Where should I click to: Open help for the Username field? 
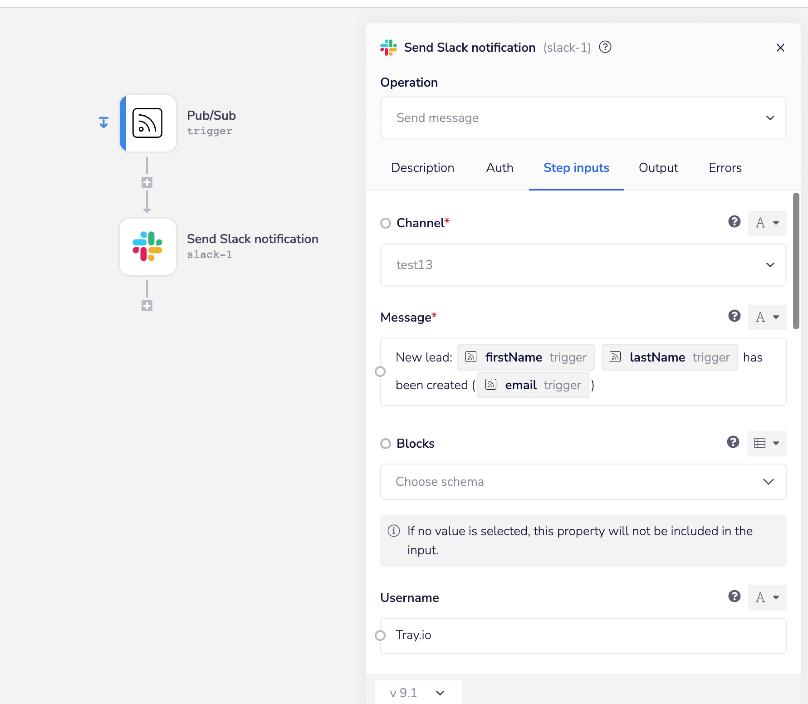pyautogui.click(x=734, y=596)
